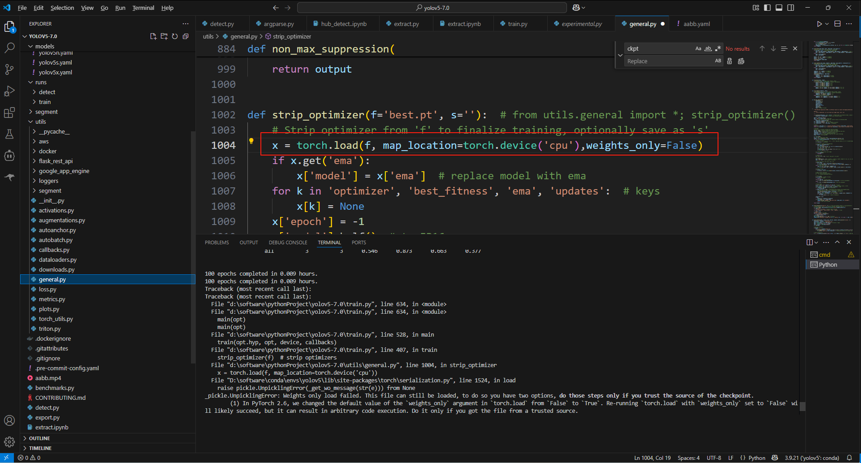861x463 pixels.
Task: Toggle Match Case in the find widget
Action: click(x=698, y=48)
